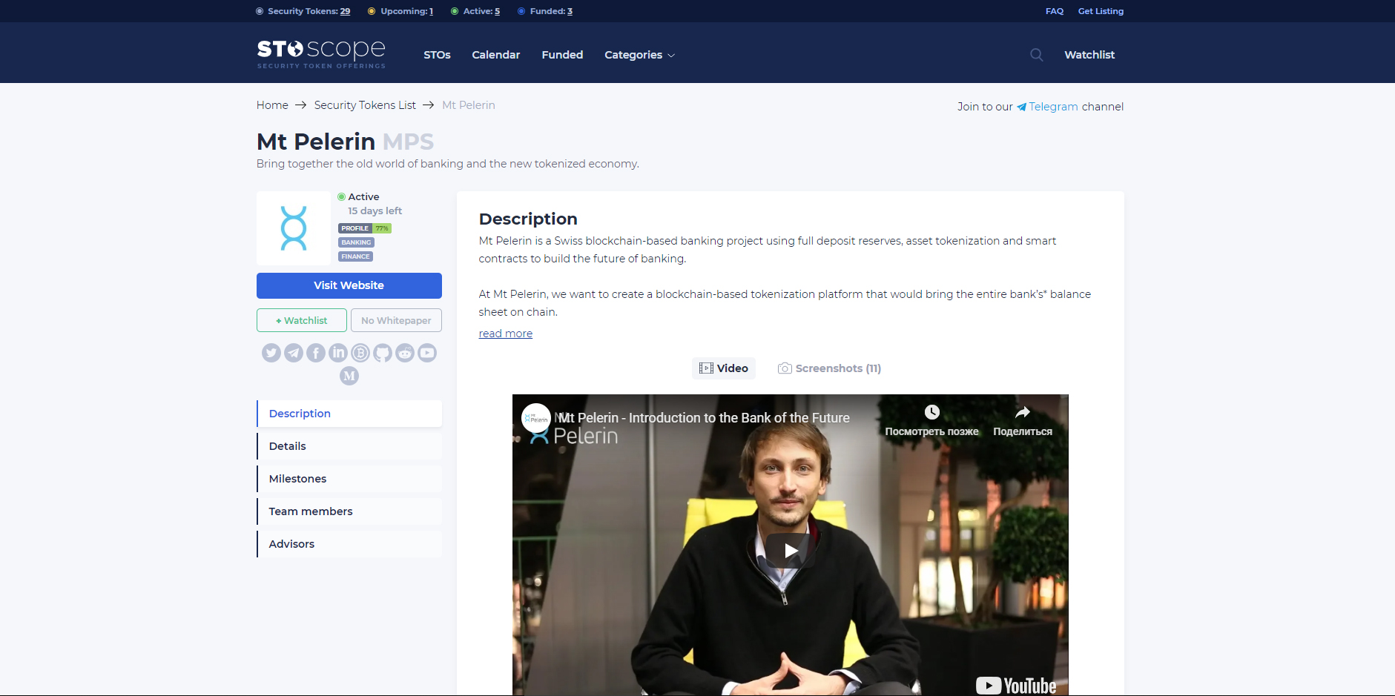Open the YouTube social icon
1395x696 pixels.
click(x=427, y=353)
